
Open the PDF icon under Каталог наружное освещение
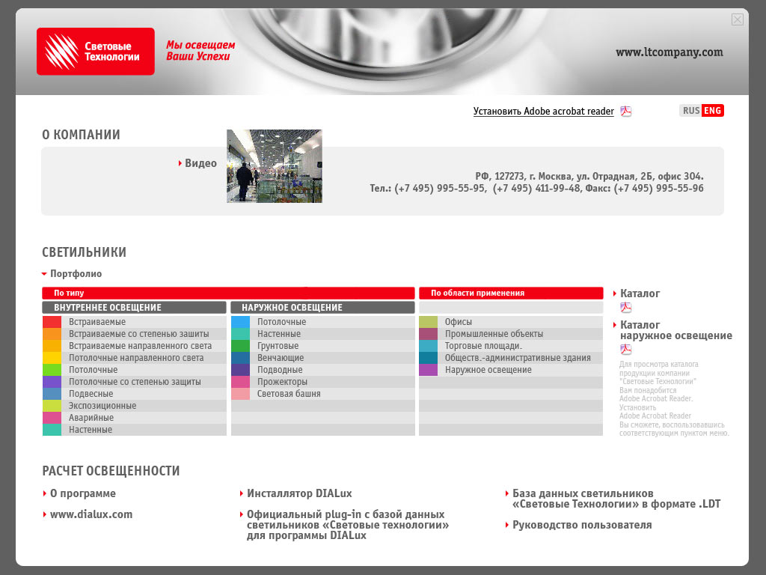[626, 350]
